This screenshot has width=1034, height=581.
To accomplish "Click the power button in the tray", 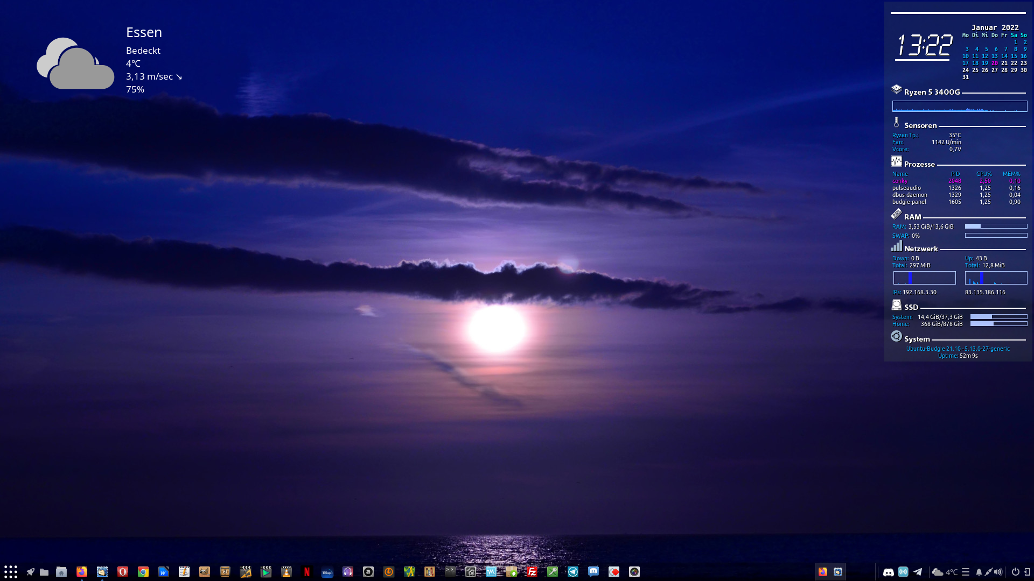I will pos(1016,572).
